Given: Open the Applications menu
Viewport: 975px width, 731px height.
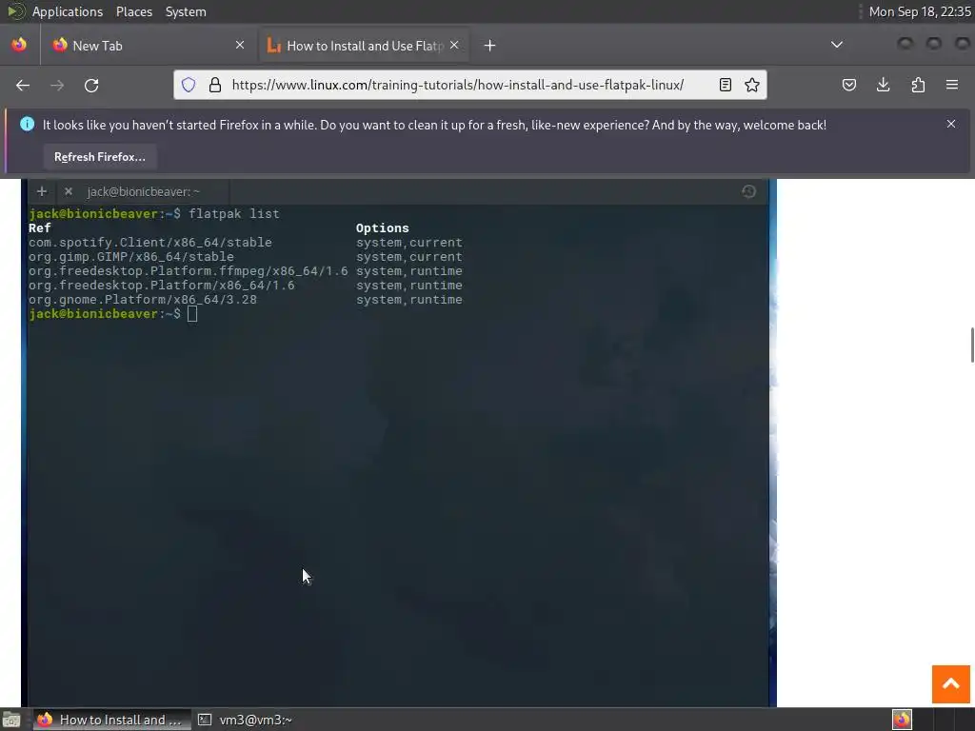Looking at the screenshot, I should [x=68, y=11].
